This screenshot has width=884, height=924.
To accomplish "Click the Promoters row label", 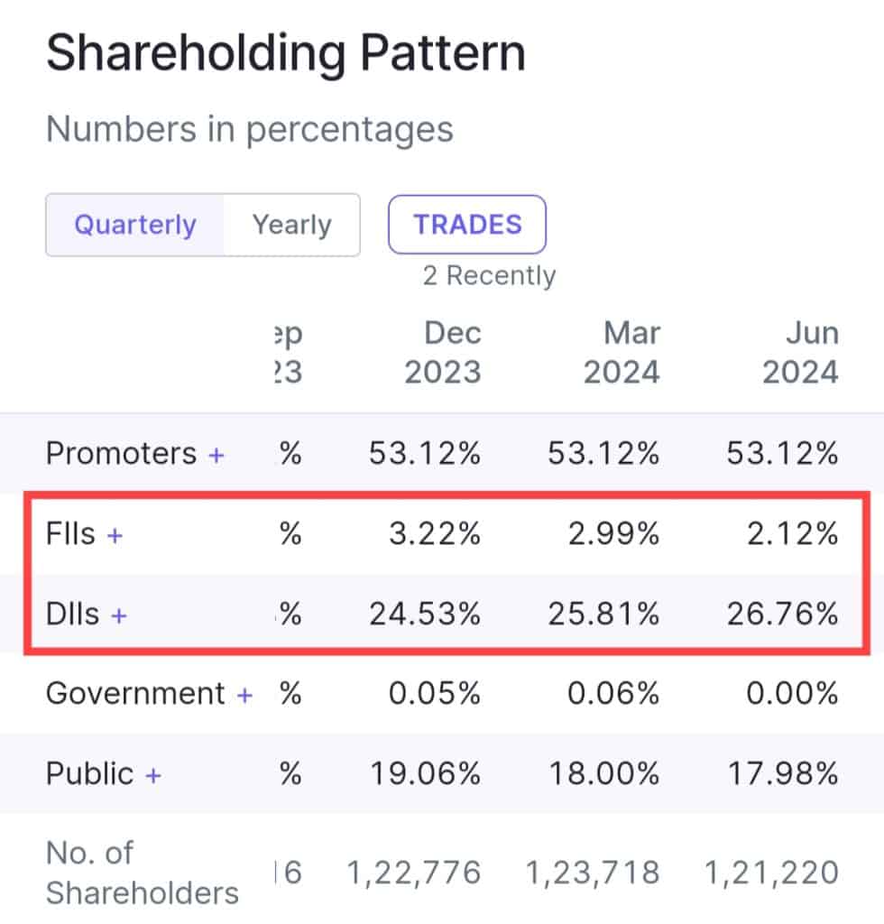I will pyautogui.click(x=121, y=453).
